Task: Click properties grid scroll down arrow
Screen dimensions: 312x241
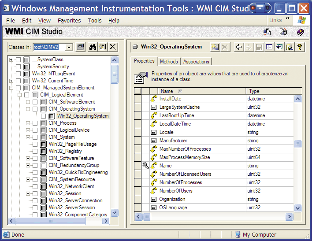Action: [x=297, y=208]
